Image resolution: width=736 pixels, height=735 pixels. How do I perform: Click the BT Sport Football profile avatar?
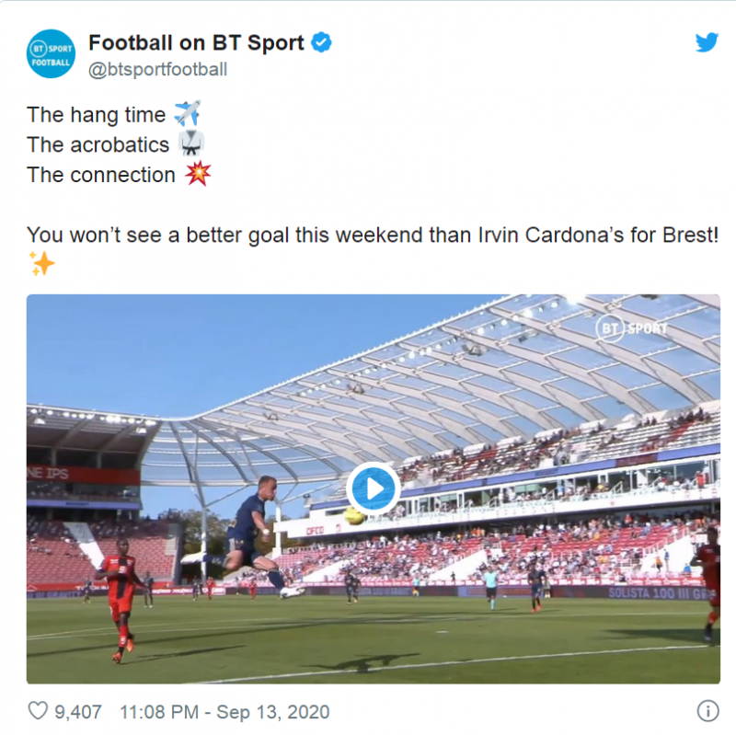50,54
